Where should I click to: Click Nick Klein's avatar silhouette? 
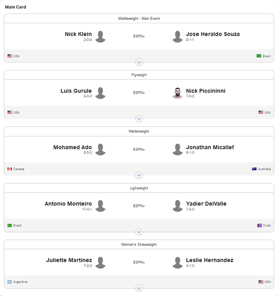click(100, 37)
